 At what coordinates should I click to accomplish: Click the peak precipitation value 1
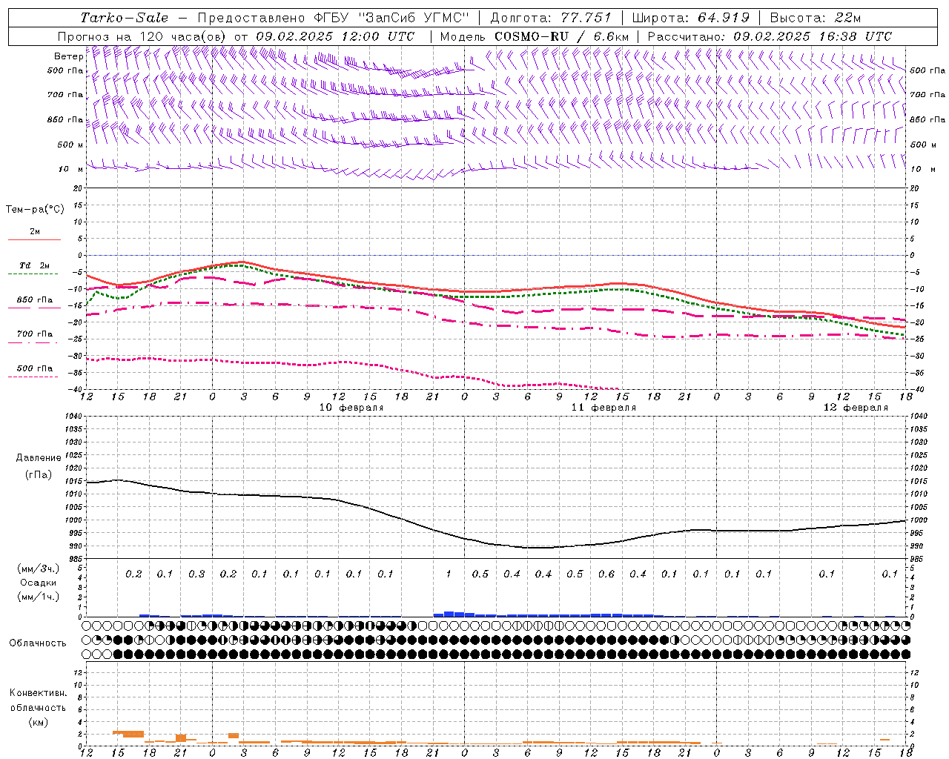coord(449,574)
